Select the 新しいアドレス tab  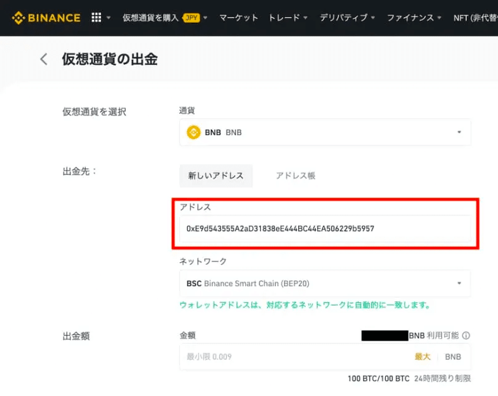[x=216, y=176]
